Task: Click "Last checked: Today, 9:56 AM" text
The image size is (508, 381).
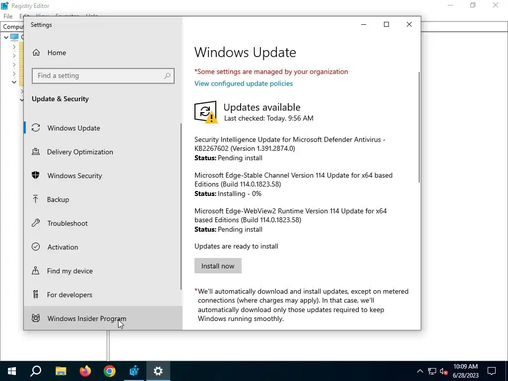Action: click(x=268, y=118)
